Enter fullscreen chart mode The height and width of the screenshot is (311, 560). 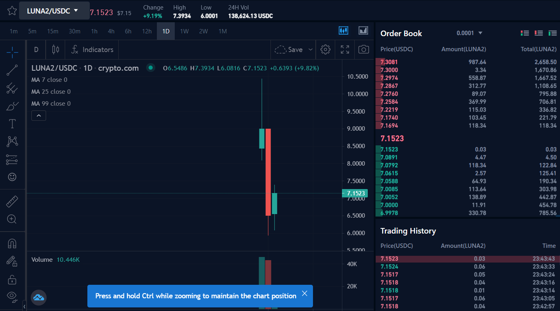point(345,50)
